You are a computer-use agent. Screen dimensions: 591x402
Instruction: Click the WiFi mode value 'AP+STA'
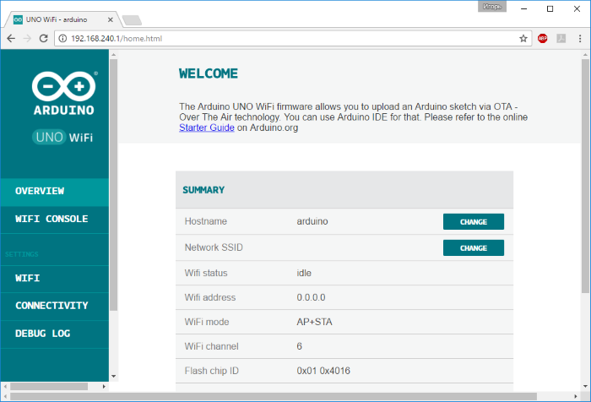(314, 322)
